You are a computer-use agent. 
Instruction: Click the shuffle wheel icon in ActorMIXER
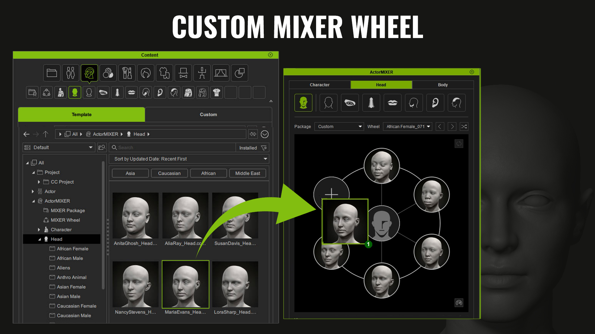coord(464,126)
